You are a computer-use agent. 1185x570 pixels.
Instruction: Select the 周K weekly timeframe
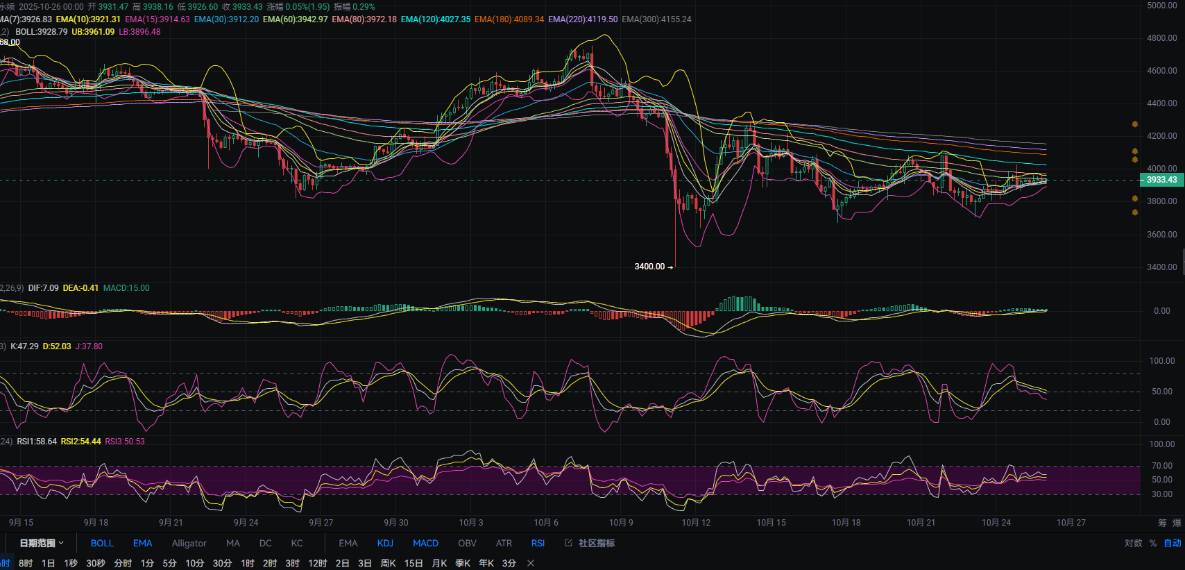pos(388,563)
